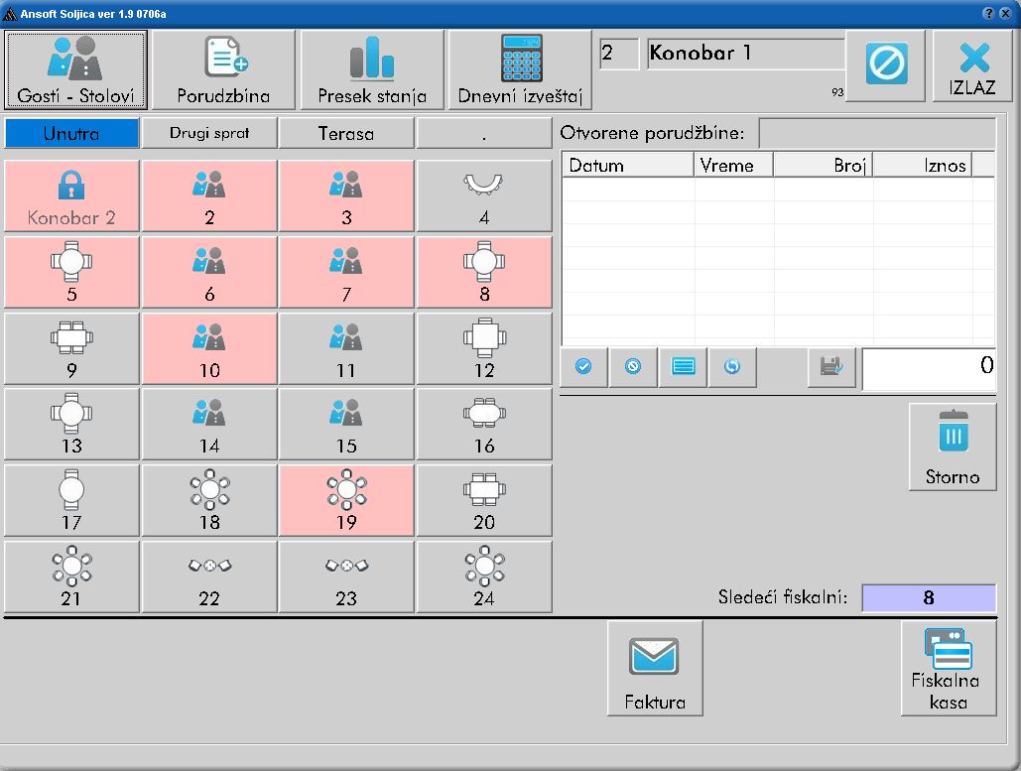Click the Datum column header

tap(627, 165)
